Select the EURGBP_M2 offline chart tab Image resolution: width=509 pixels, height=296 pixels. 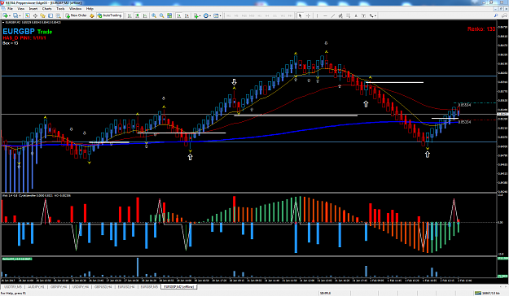[x=179, y=287]
